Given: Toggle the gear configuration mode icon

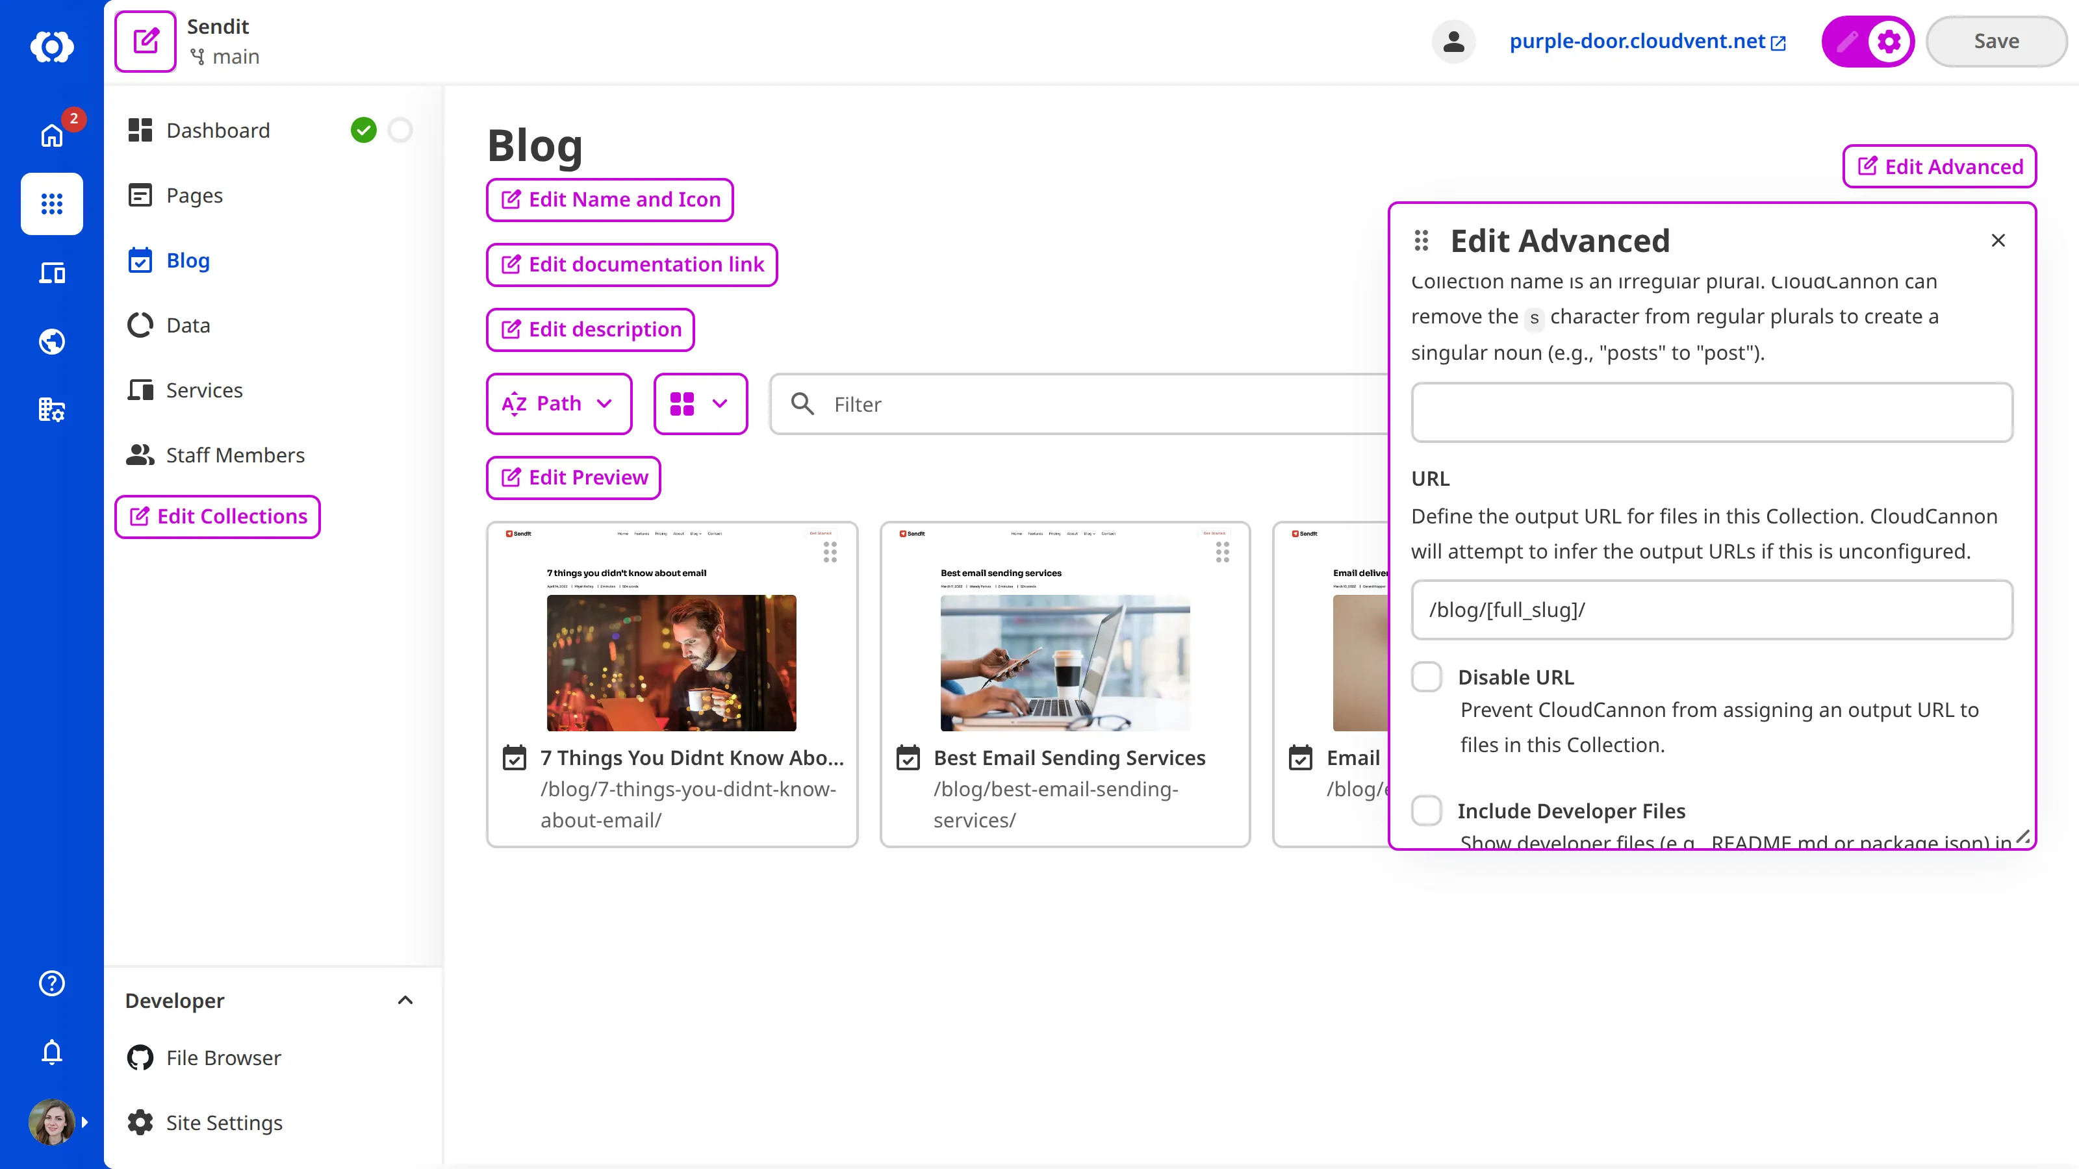Looking at the screenshot, I should pyautogui.click(x=1889, y=41).
